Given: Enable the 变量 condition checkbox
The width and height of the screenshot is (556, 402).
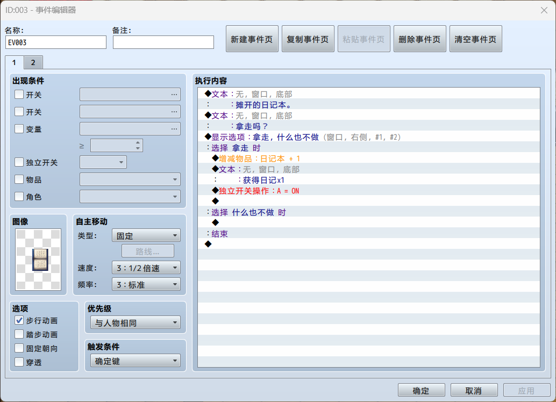Looking at the screenshot, I should 19,128.
